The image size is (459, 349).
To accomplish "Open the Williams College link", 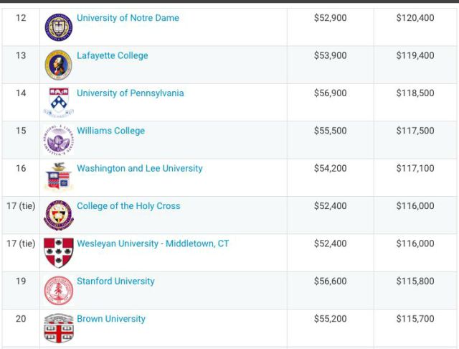I will pos(111,131).
